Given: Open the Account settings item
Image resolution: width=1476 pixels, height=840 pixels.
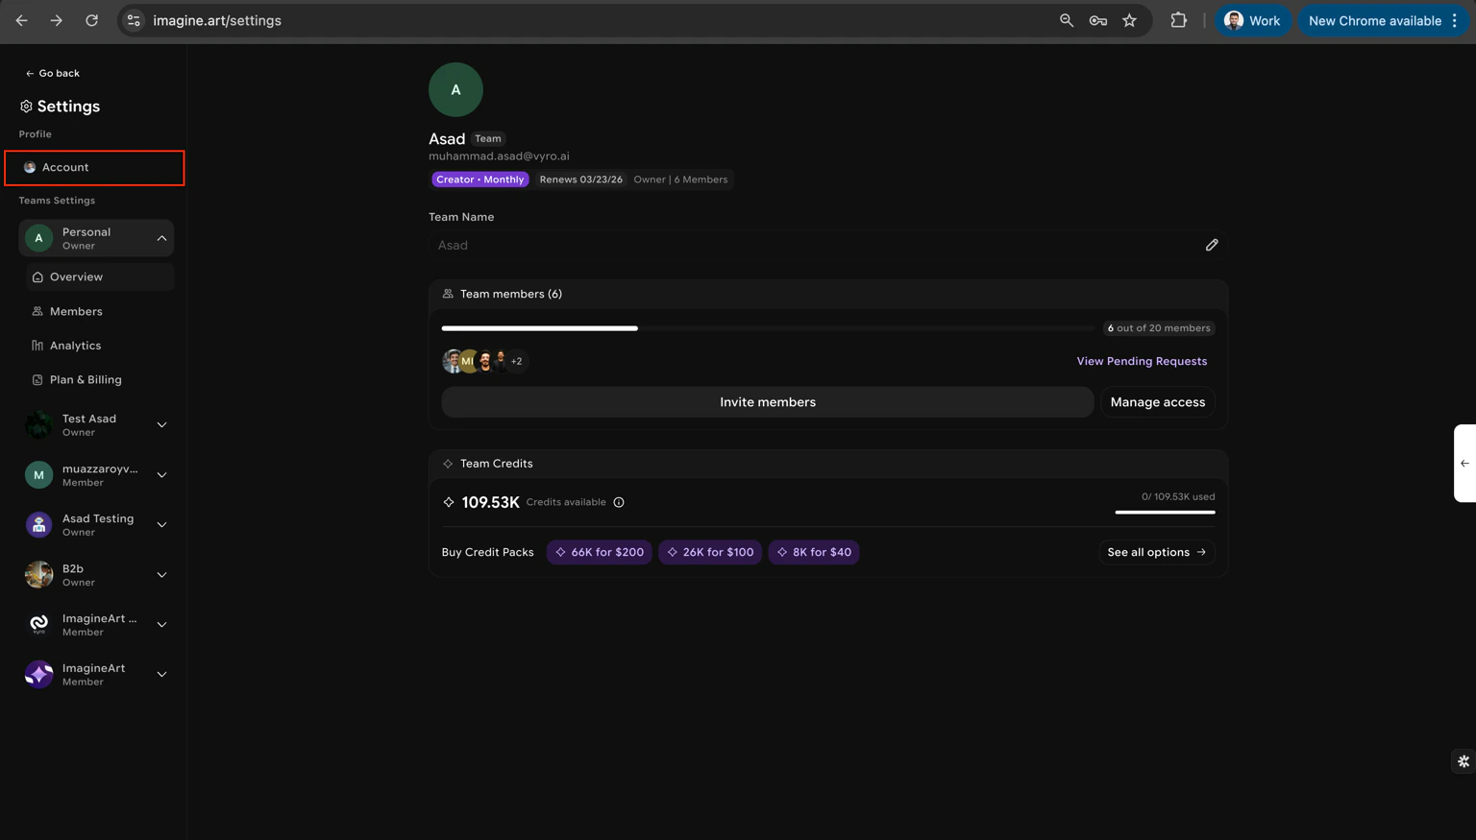Looking at the screenshot, I should [94, 167].
